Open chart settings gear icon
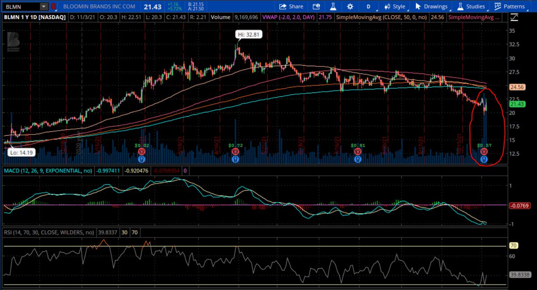The image size is (537, 290). click(350, 6)
